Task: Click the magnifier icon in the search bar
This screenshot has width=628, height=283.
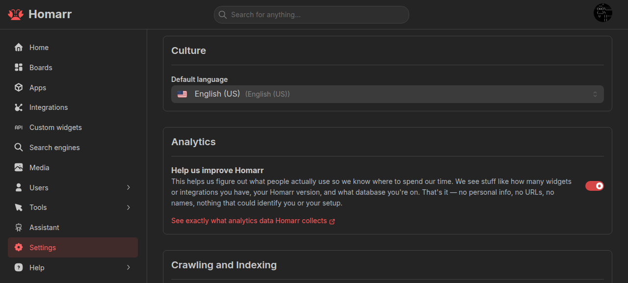Action: 223,15
